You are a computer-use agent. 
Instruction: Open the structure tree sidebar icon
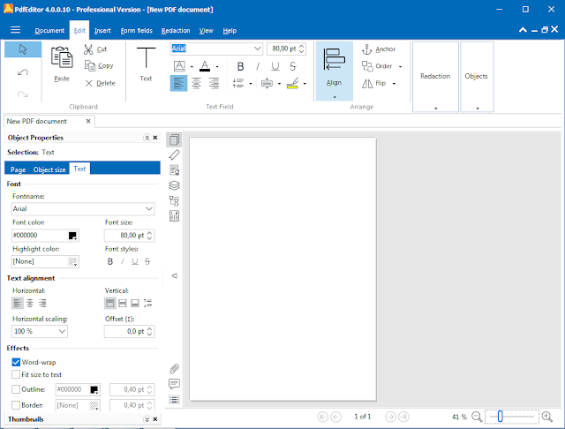pos(175,200)
